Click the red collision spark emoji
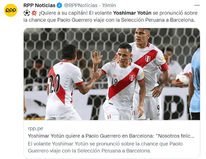 coord(34,13)
